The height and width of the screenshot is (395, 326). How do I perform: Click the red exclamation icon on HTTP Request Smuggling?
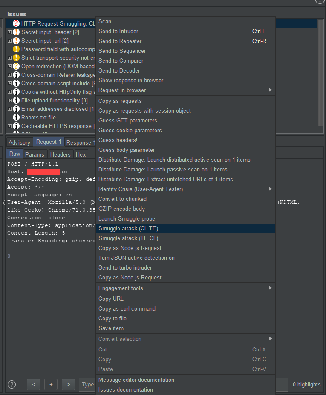click(x=16, y=23)
